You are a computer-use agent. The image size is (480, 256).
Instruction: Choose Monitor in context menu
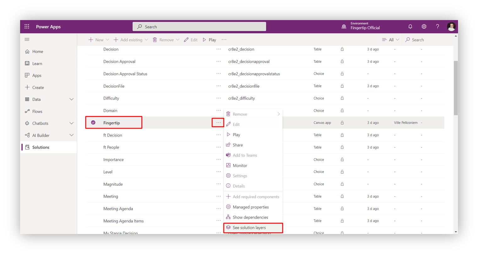coord(253,165)
